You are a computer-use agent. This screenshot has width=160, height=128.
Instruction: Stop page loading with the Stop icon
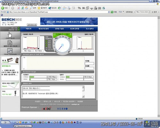pyautogui.click(x=19, y=8)
